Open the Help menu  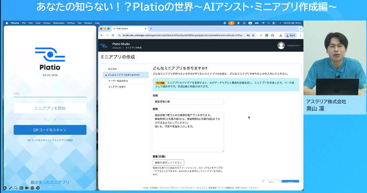click(97, 23)
